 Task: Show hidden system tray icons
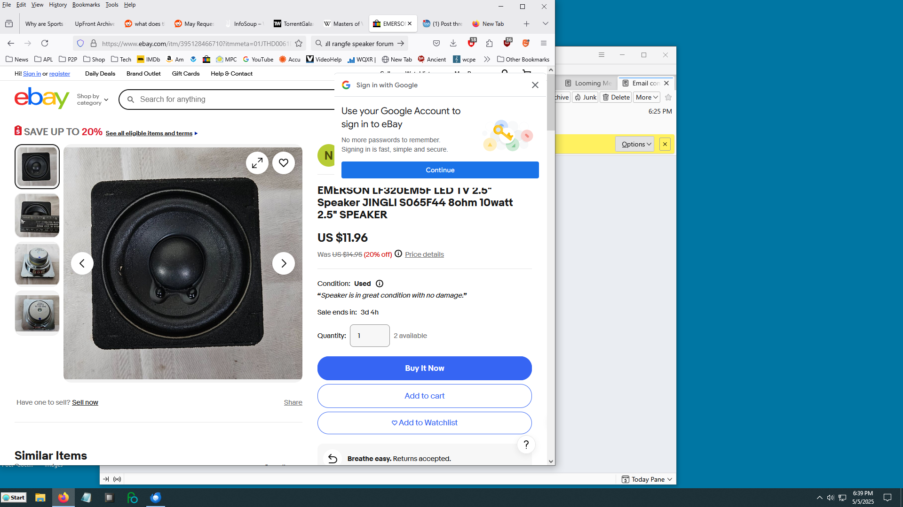coord(820,498)
